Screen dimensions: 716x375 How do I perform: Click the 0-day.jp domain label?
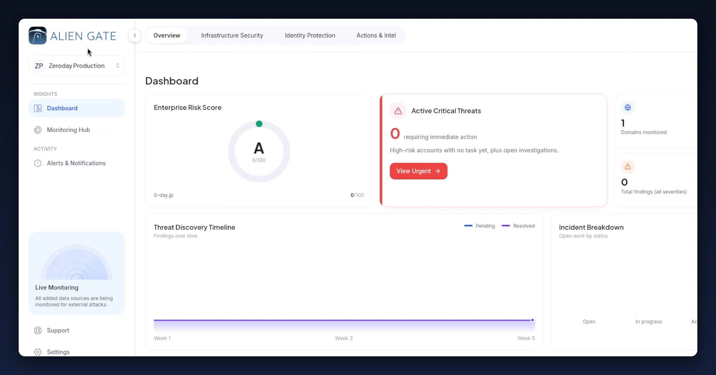coord(164,195)
